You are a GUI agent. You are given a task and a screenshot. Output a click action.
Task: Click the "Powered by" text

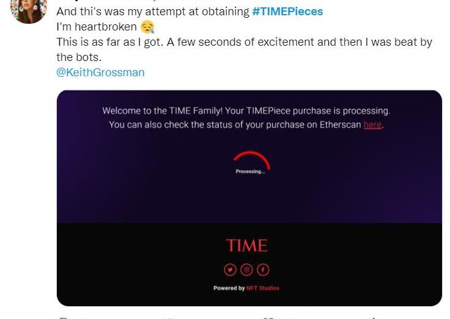[229, 288]
